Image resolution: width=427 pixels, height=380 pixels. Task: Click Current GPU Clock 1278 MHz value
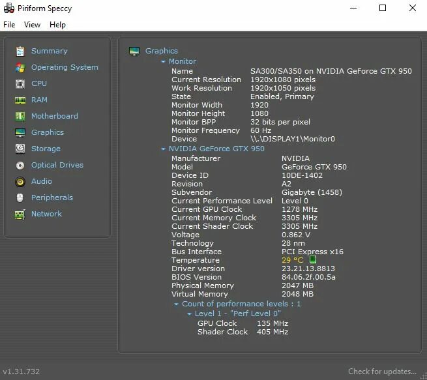click(x=300, y=209)
